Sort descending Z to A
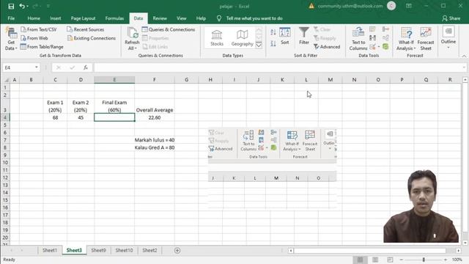The width and height of the screenshot is (469, 264). 273,44
